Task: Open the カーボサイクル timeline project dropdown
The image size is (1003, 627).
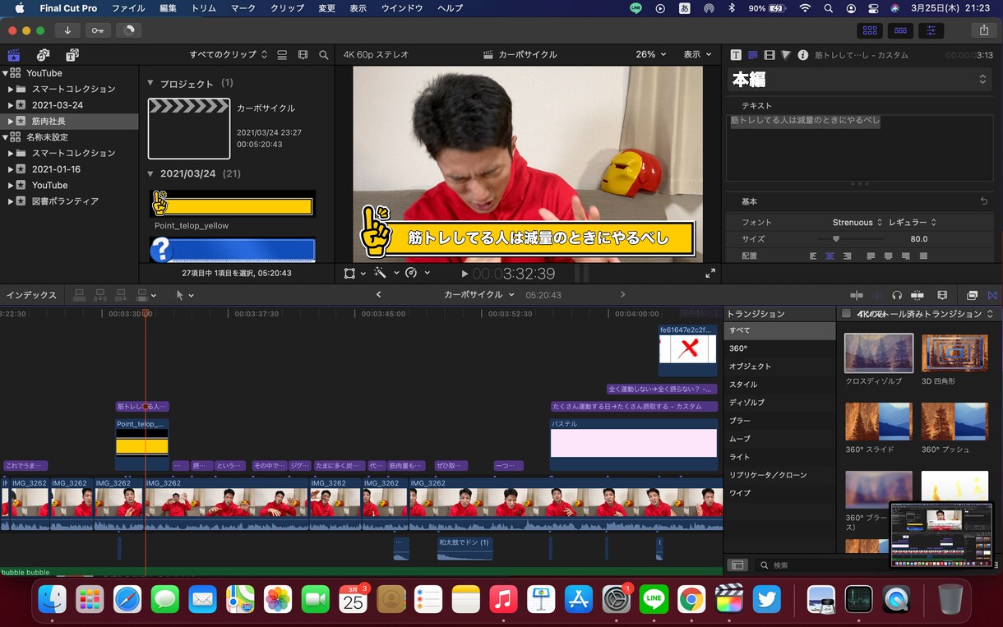Action: (479, 295)
